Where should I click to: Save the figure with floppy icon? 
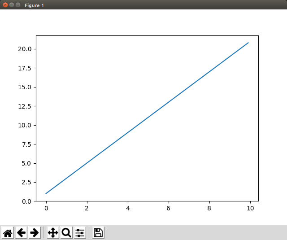[98, 233]
